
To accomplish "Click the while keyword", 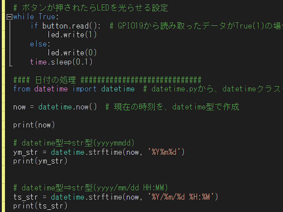I will click(x=24, y=17).
